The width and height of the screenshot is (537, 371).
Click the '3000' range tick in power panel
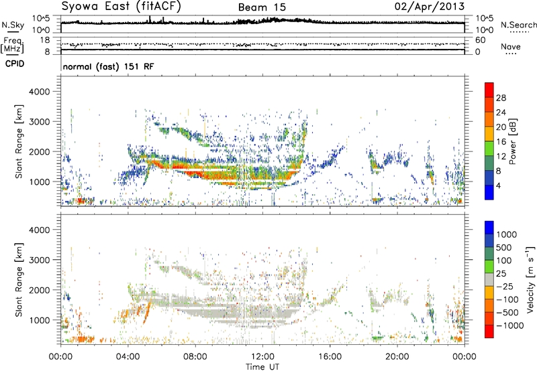click(x=39, y=122)
